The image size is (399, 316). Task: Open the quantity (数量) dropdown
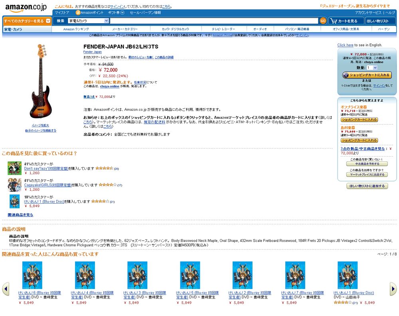[372, 68]
